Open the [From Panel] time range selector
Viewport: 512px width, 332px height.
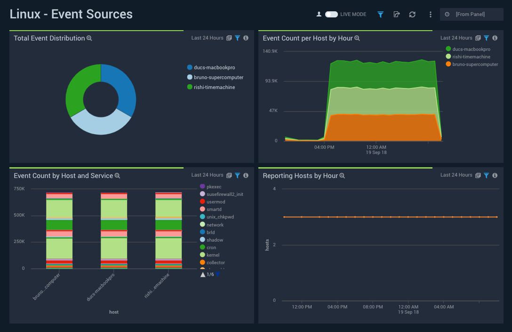pyautogui.click(x=471, y=14)
